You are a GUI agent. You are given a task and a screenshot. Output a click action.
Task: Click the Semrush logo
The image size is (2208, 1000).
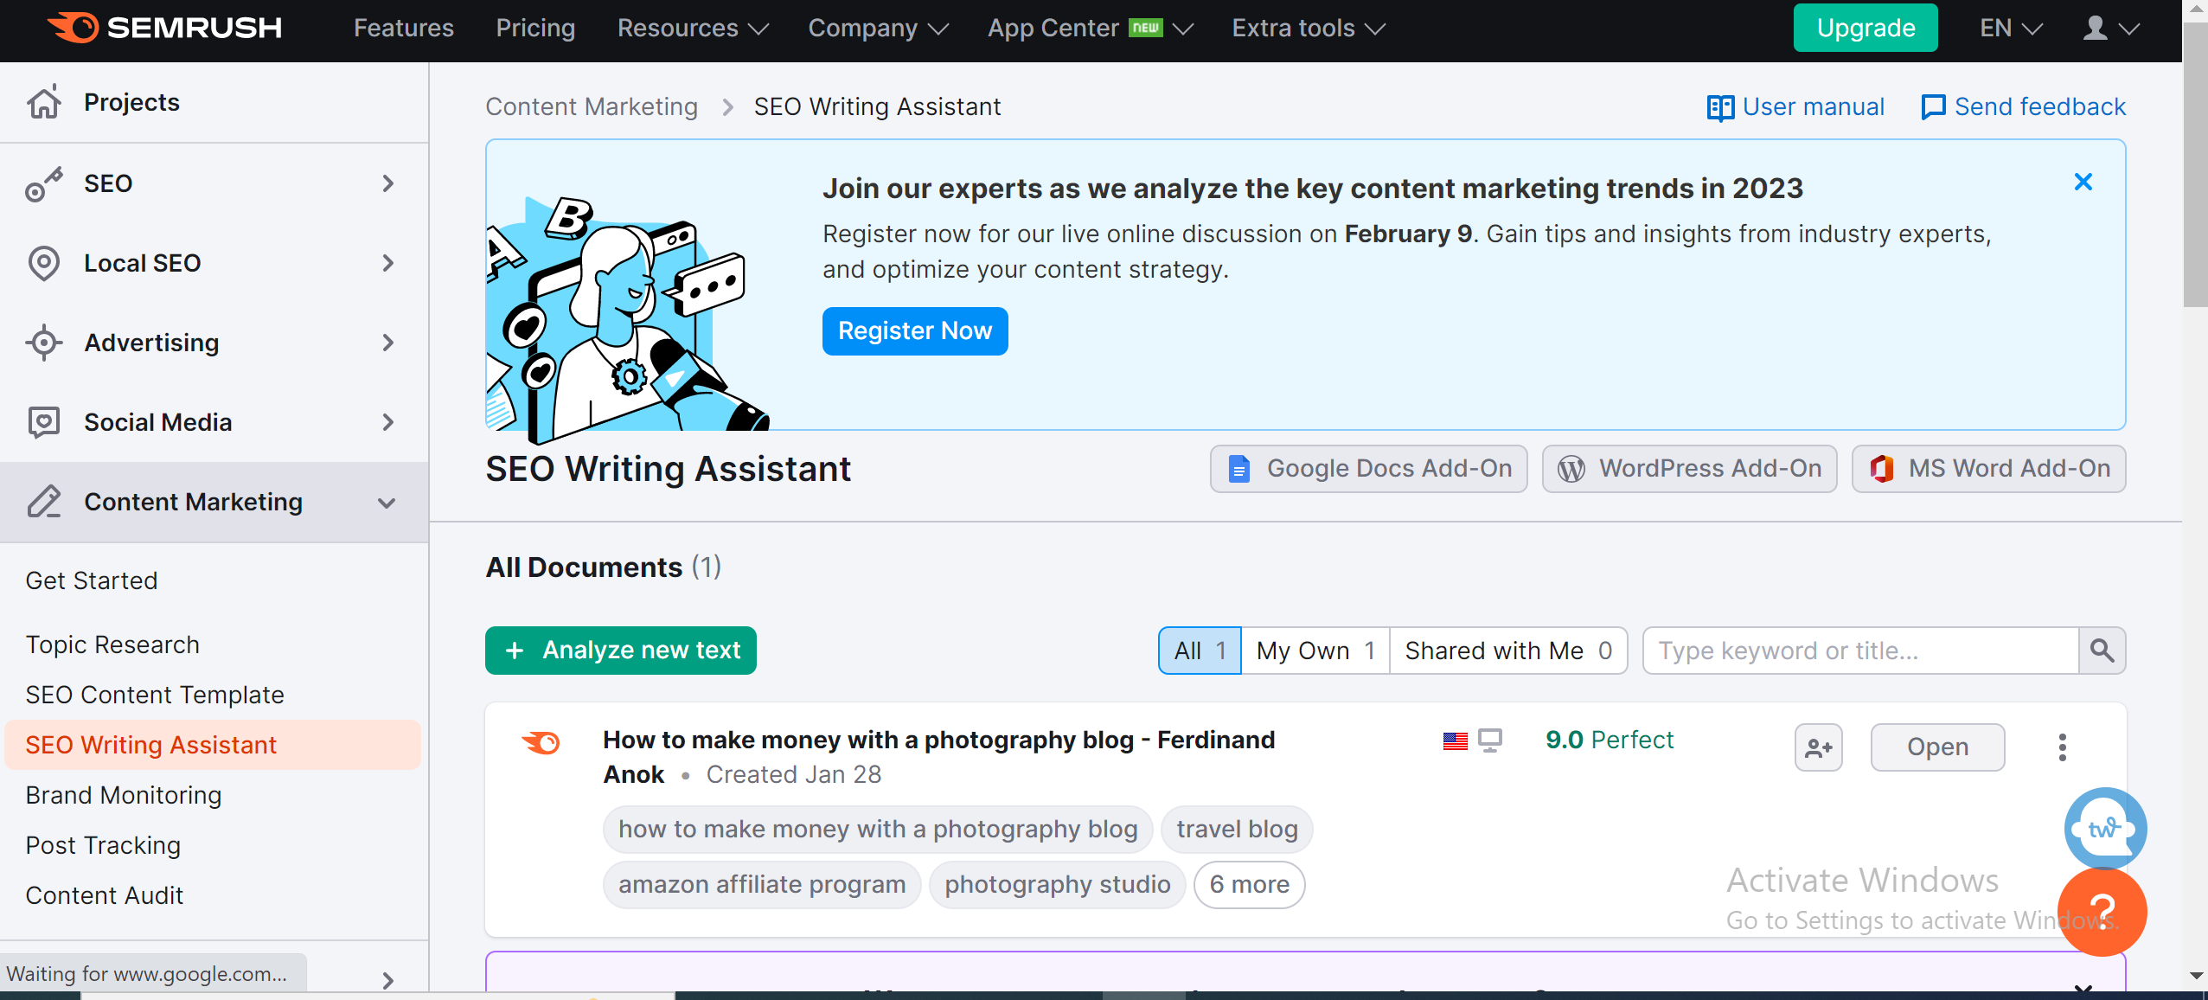tap(164, 28)
